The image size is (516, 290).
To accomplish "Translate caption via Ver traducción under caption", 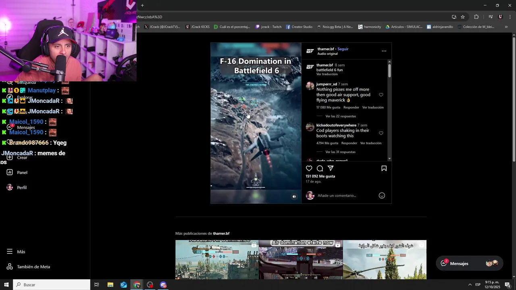I will pos(327,74).
